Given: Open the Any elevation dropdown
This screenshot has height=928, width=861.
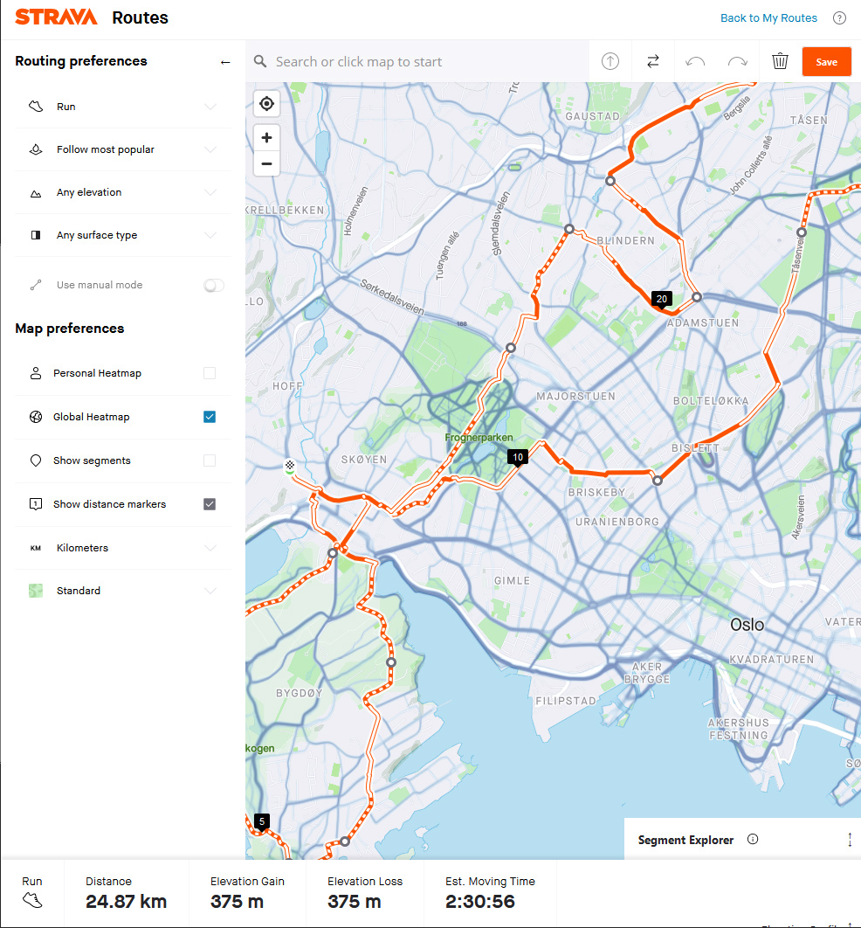Looking at the screenshot, I should click(x=122, y=192).
